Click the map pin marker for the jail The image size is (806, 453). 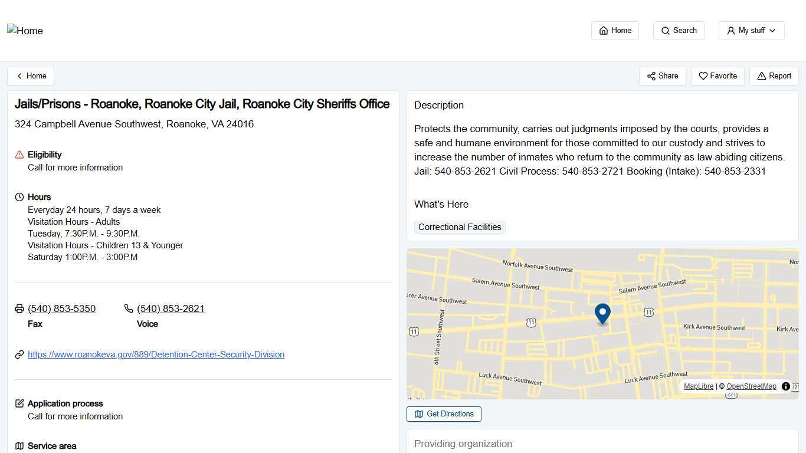click(x=602, y=313)
